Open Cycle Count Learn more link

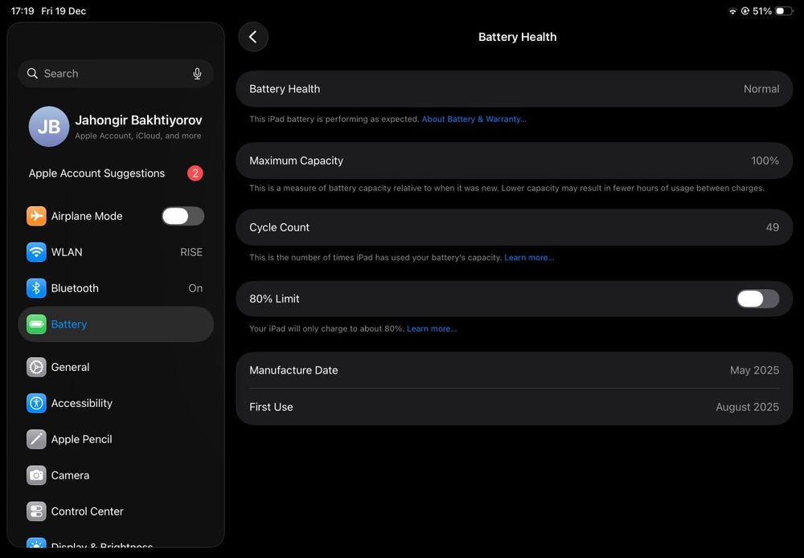click(x=529, y=258)
